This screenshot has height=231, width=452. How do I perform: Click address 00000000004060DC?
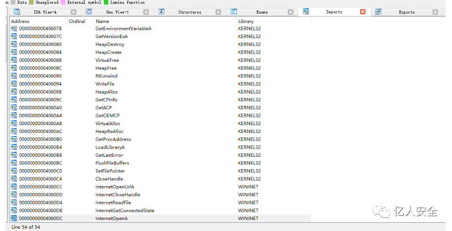point(41,218)
